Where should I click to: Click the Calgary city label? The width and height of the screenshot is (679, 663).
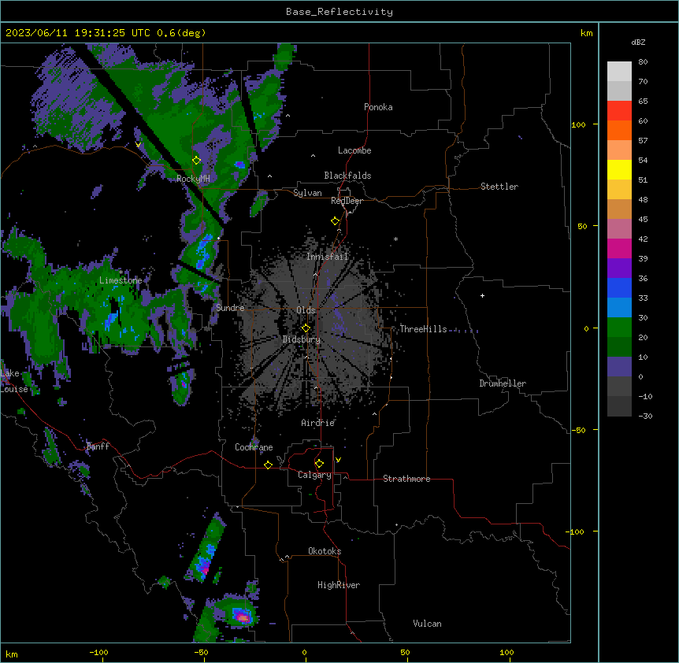click(314, 475)
